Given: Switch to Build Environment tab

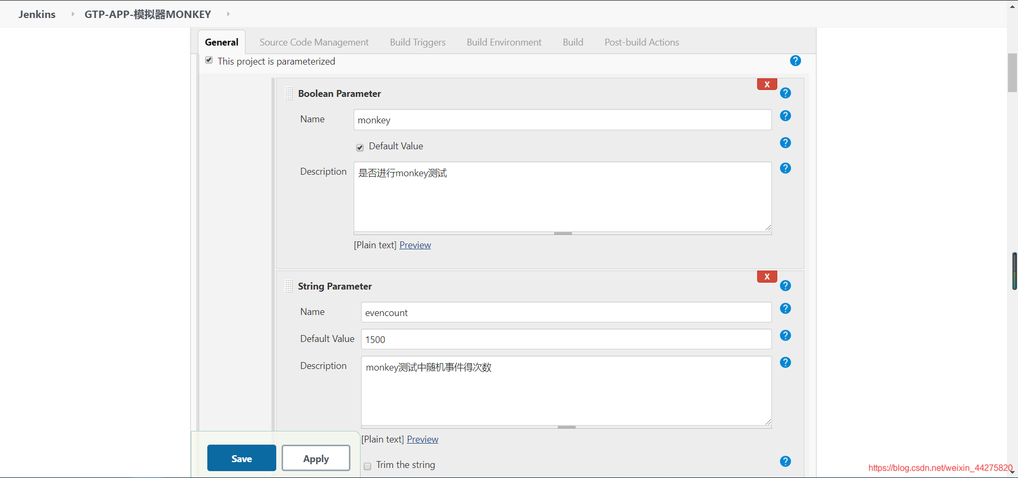Looking at the screenshot, I should coord(504,42).
